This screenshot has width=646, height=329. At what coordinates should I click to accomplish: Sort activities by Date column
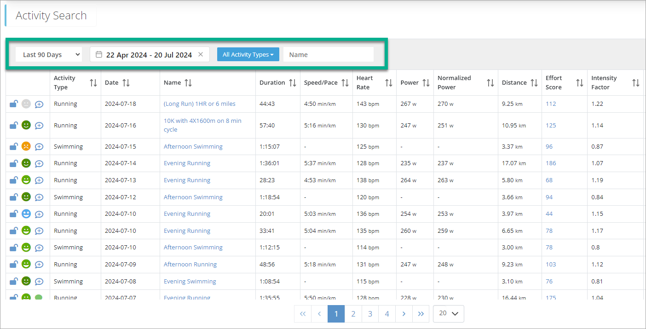126,83
